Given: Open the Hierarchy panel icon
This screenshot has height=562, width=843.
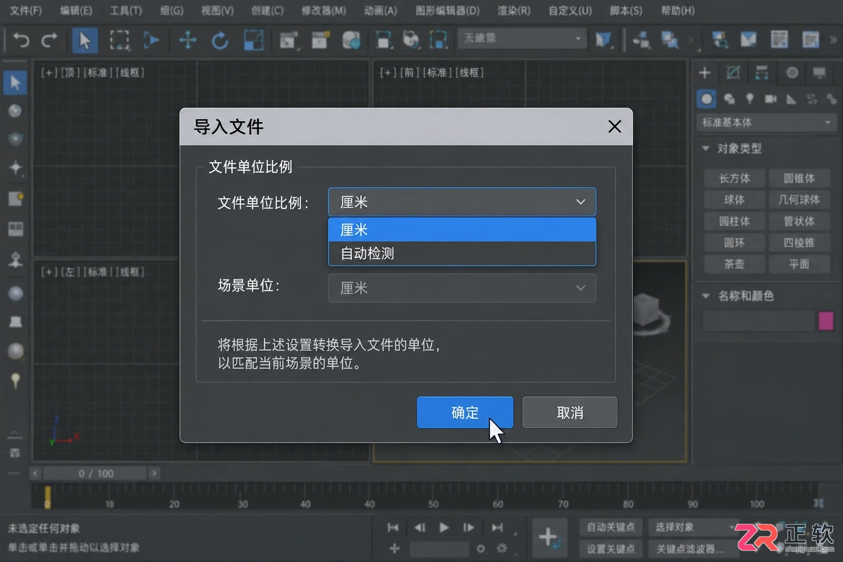Looking at the screenshot, I should [762, 73].
